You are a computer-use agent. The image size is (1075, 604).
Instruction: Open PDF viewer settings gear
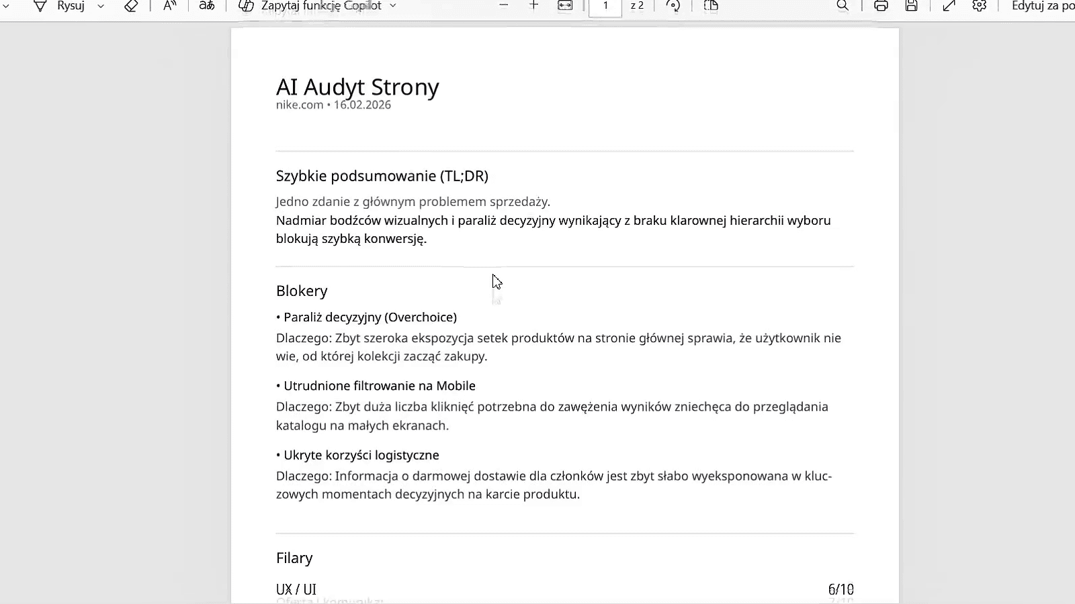(978, 6)
